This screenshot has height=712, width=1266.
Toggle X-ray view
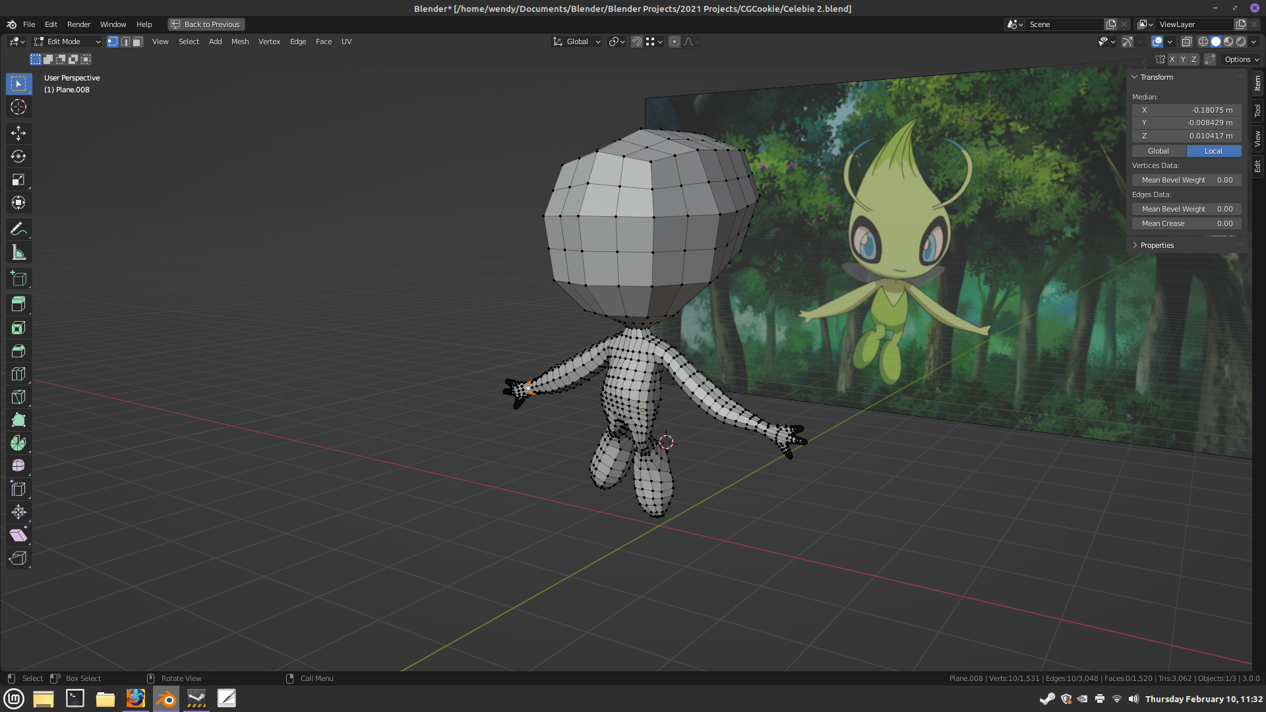[x=1186, y=42]
